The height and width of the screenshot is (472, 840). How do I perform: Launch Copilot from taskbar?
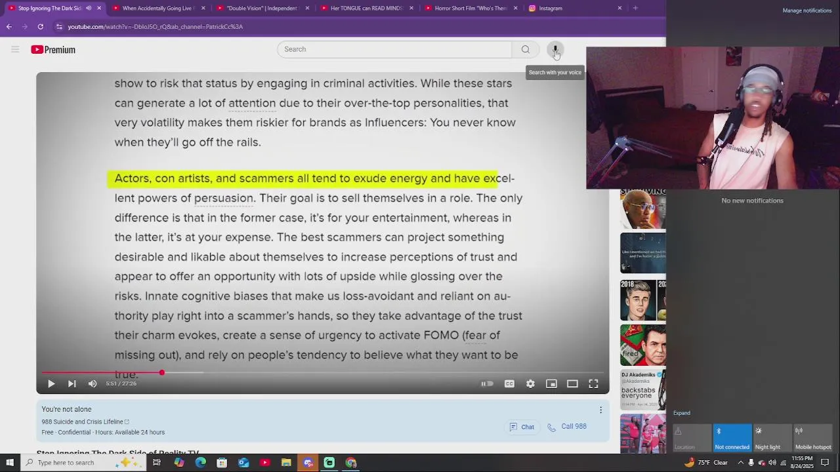pyautogui.click(x=178, y=463)
